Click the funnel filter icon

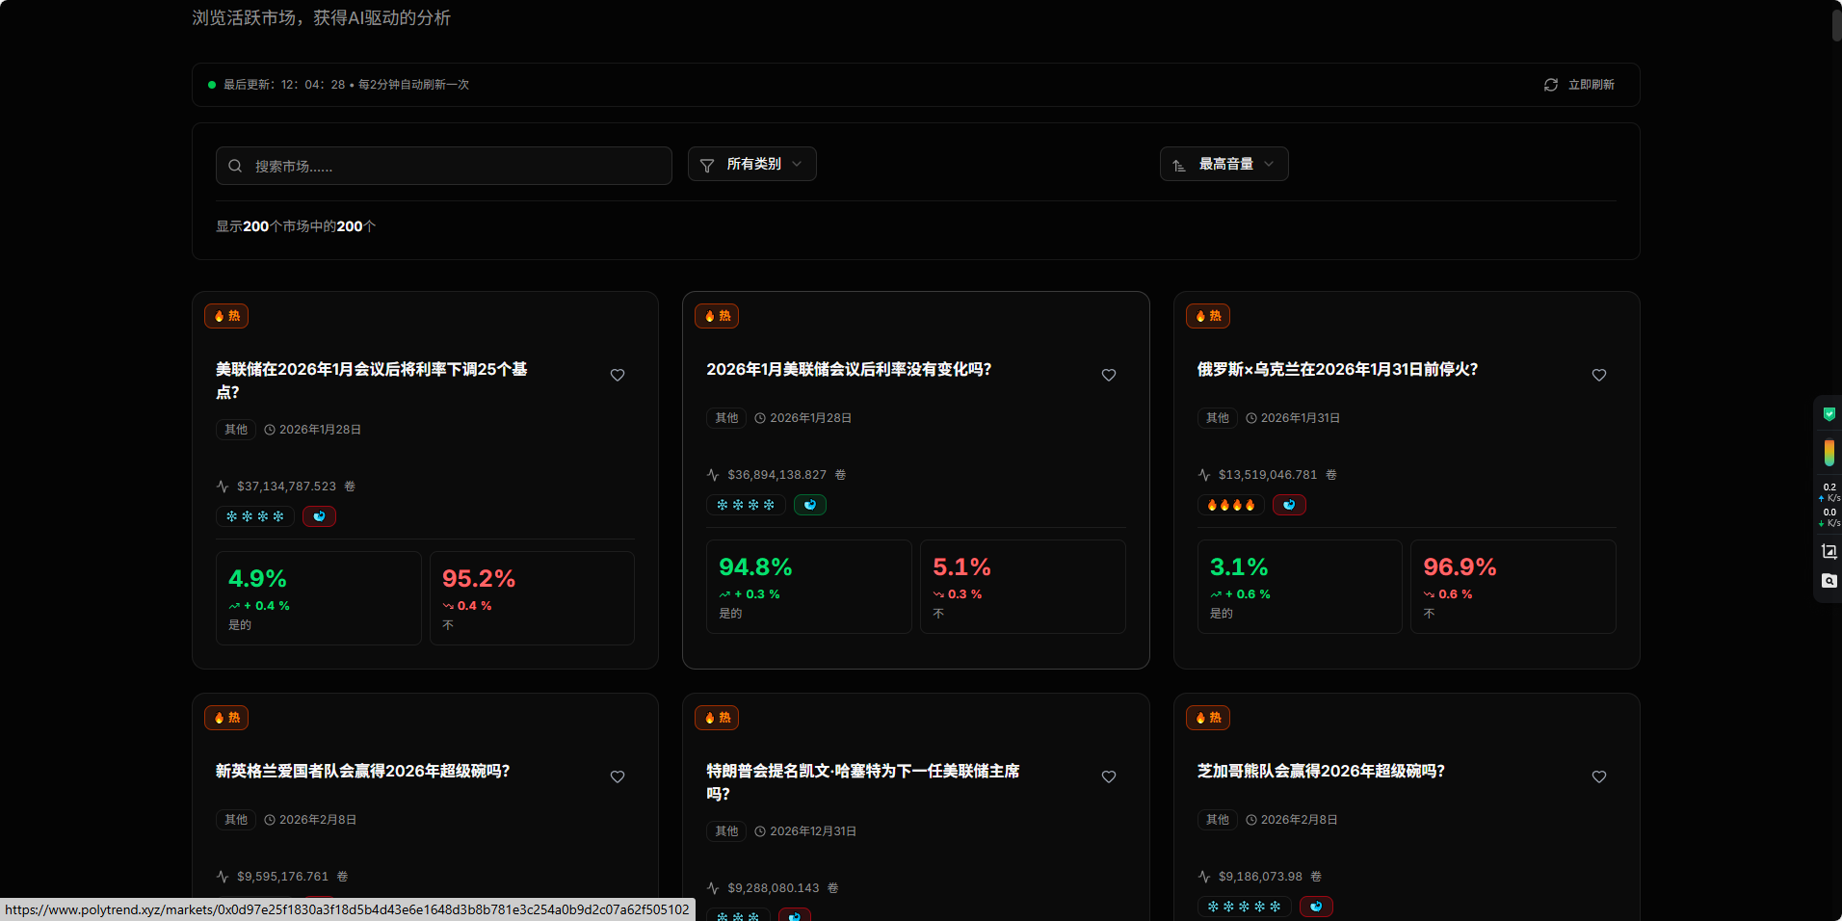707,166
